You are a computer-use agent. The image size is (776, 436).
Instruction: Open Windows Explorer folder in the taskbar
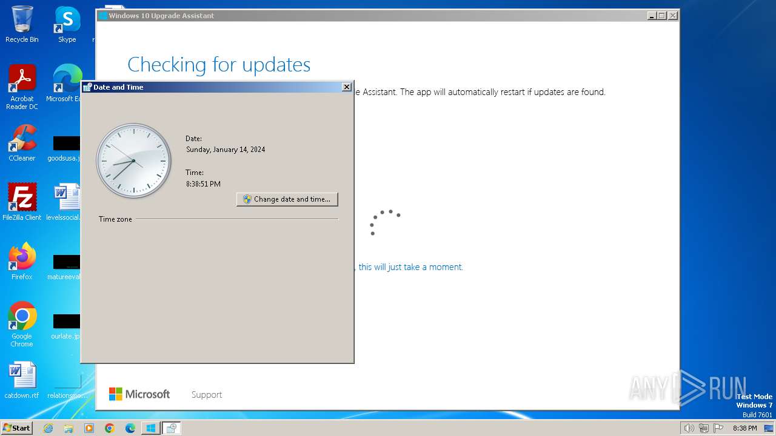(69, 428)
